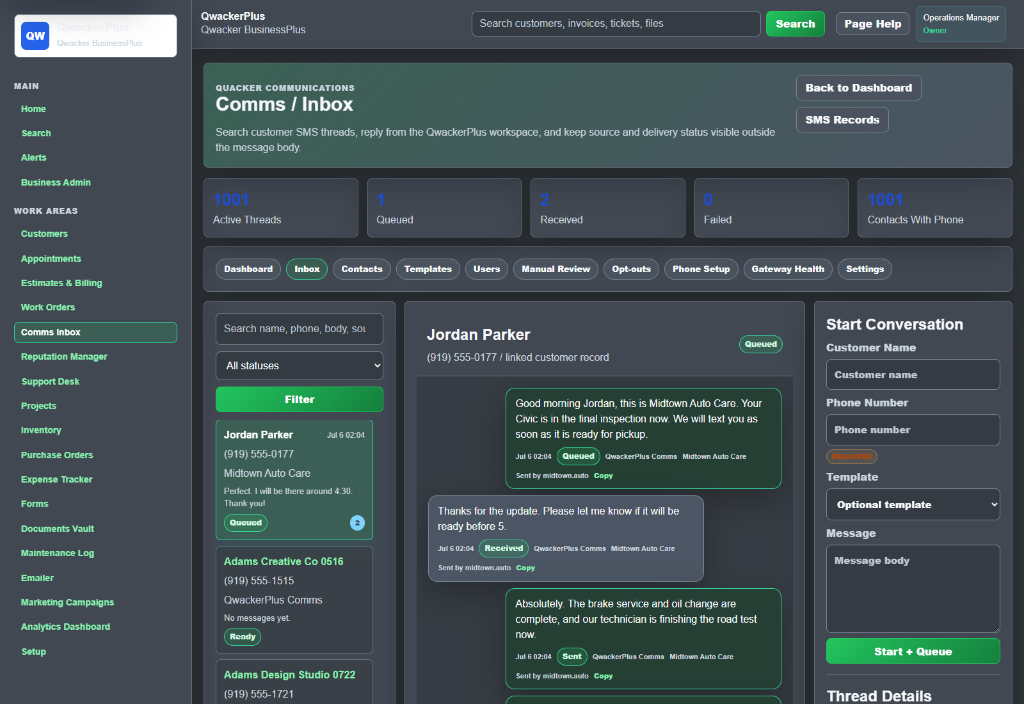The image size is (1024, 704).
Task: Focus the global customers, invoices search field
Action: click(616, 24)
